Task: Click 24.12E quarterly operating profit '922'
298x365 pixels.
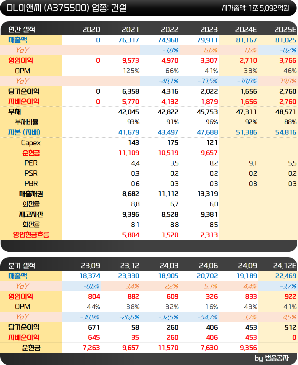Action: [290, 296]
